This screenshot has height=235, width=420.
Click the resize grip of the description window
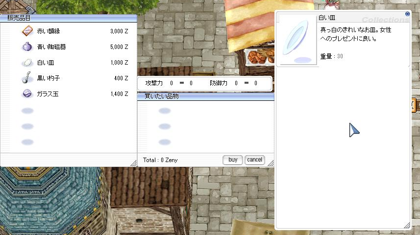[407, 225]
